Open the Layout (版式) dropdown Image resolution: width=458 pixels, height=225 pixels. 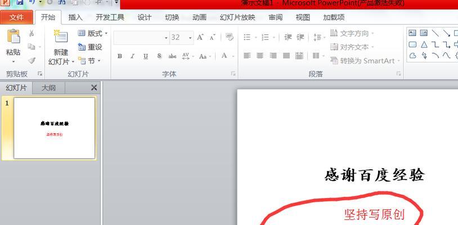click(x=93, y=33)
